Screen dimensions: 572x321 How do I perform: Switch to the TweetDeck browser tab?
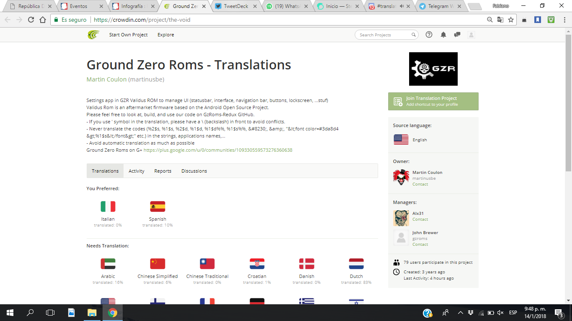236,6
